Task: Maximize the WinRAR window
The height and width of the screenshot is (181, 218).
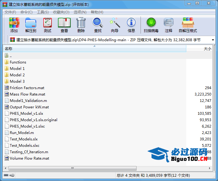Action: 197,3
